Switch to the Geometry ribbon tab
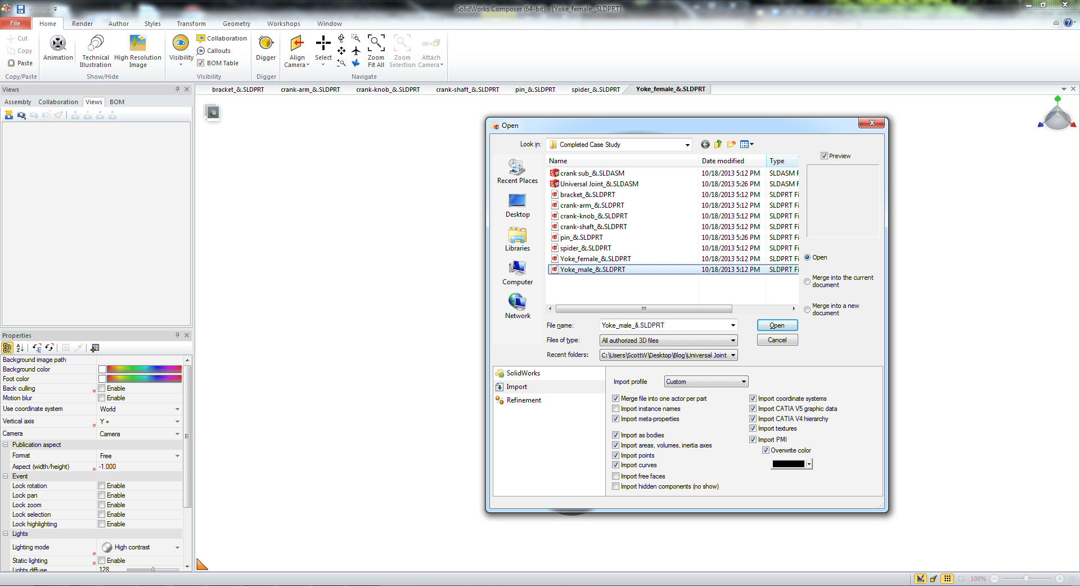The image size is (1080, 586). pos(236,24)
